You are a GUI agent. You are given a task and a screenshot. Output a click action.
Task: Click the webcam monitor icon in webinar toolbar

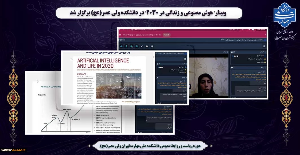[x=137, y=46]
